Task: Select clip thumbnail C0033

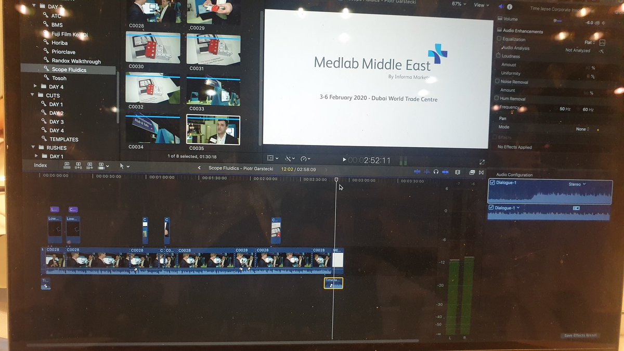Action: (x=214, y=90)
